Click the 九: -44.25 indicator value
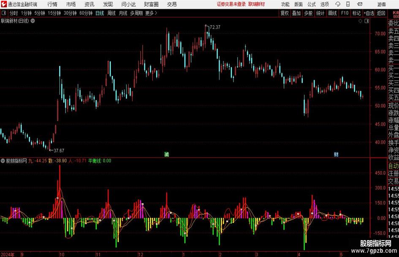This screenshot has height=257, width=399. [38, 160]
